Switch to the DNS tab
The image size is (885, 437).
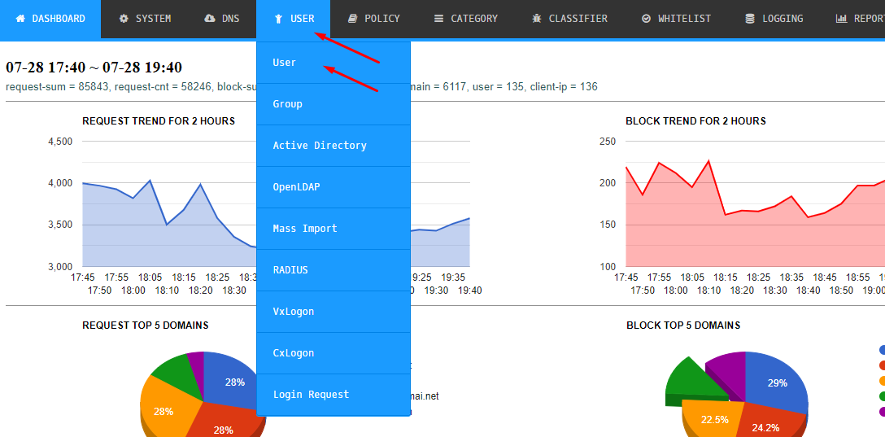tap(222, 19)
